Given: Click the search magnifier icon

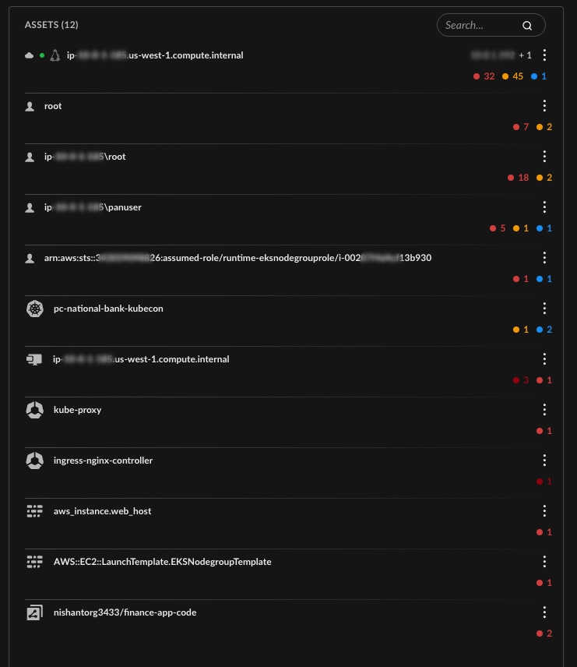Looking at the screenshot, I should pyautogui.click(x=527, y=26).
